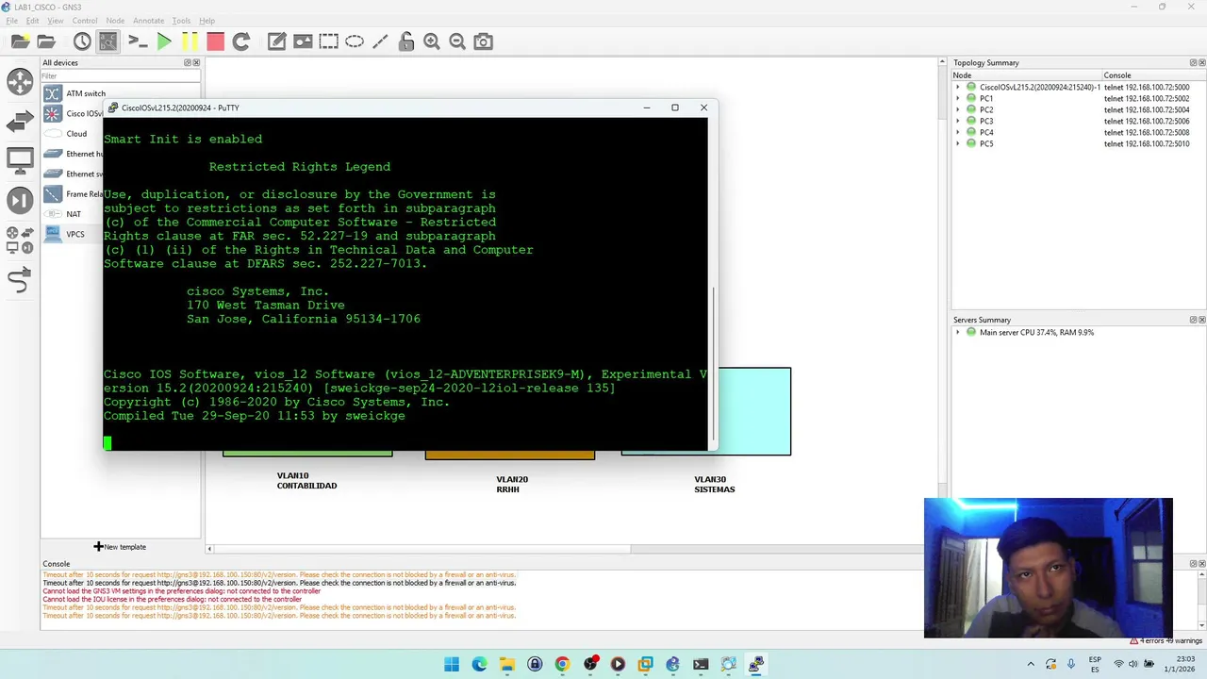This screenshot has width=1207, height=679.
Task: Start all nodes with green play button
Action: point(164,41)
